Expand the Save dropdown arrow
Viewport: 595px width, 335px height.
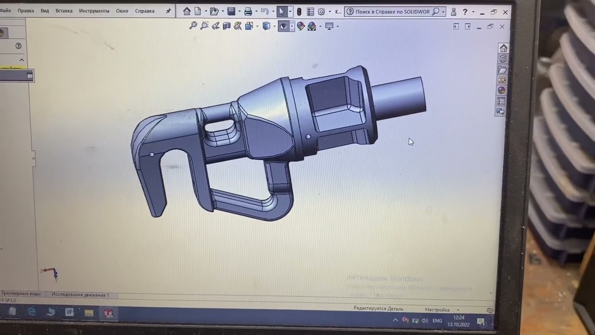click(x=239, y=11)
